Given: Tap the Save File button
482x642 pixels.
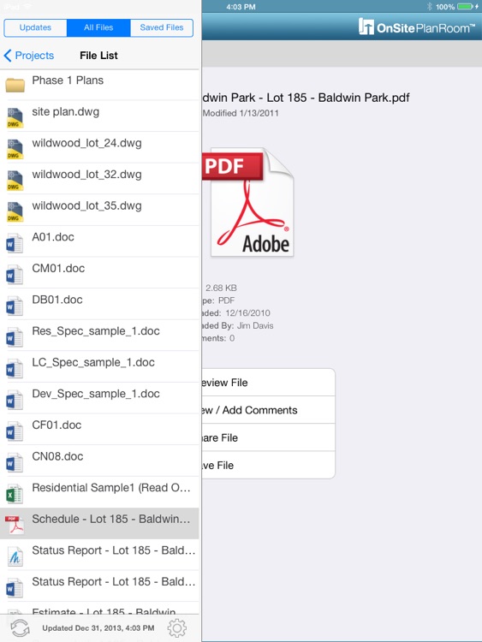Looking at the screenshot, I should [x=268, y=465].
